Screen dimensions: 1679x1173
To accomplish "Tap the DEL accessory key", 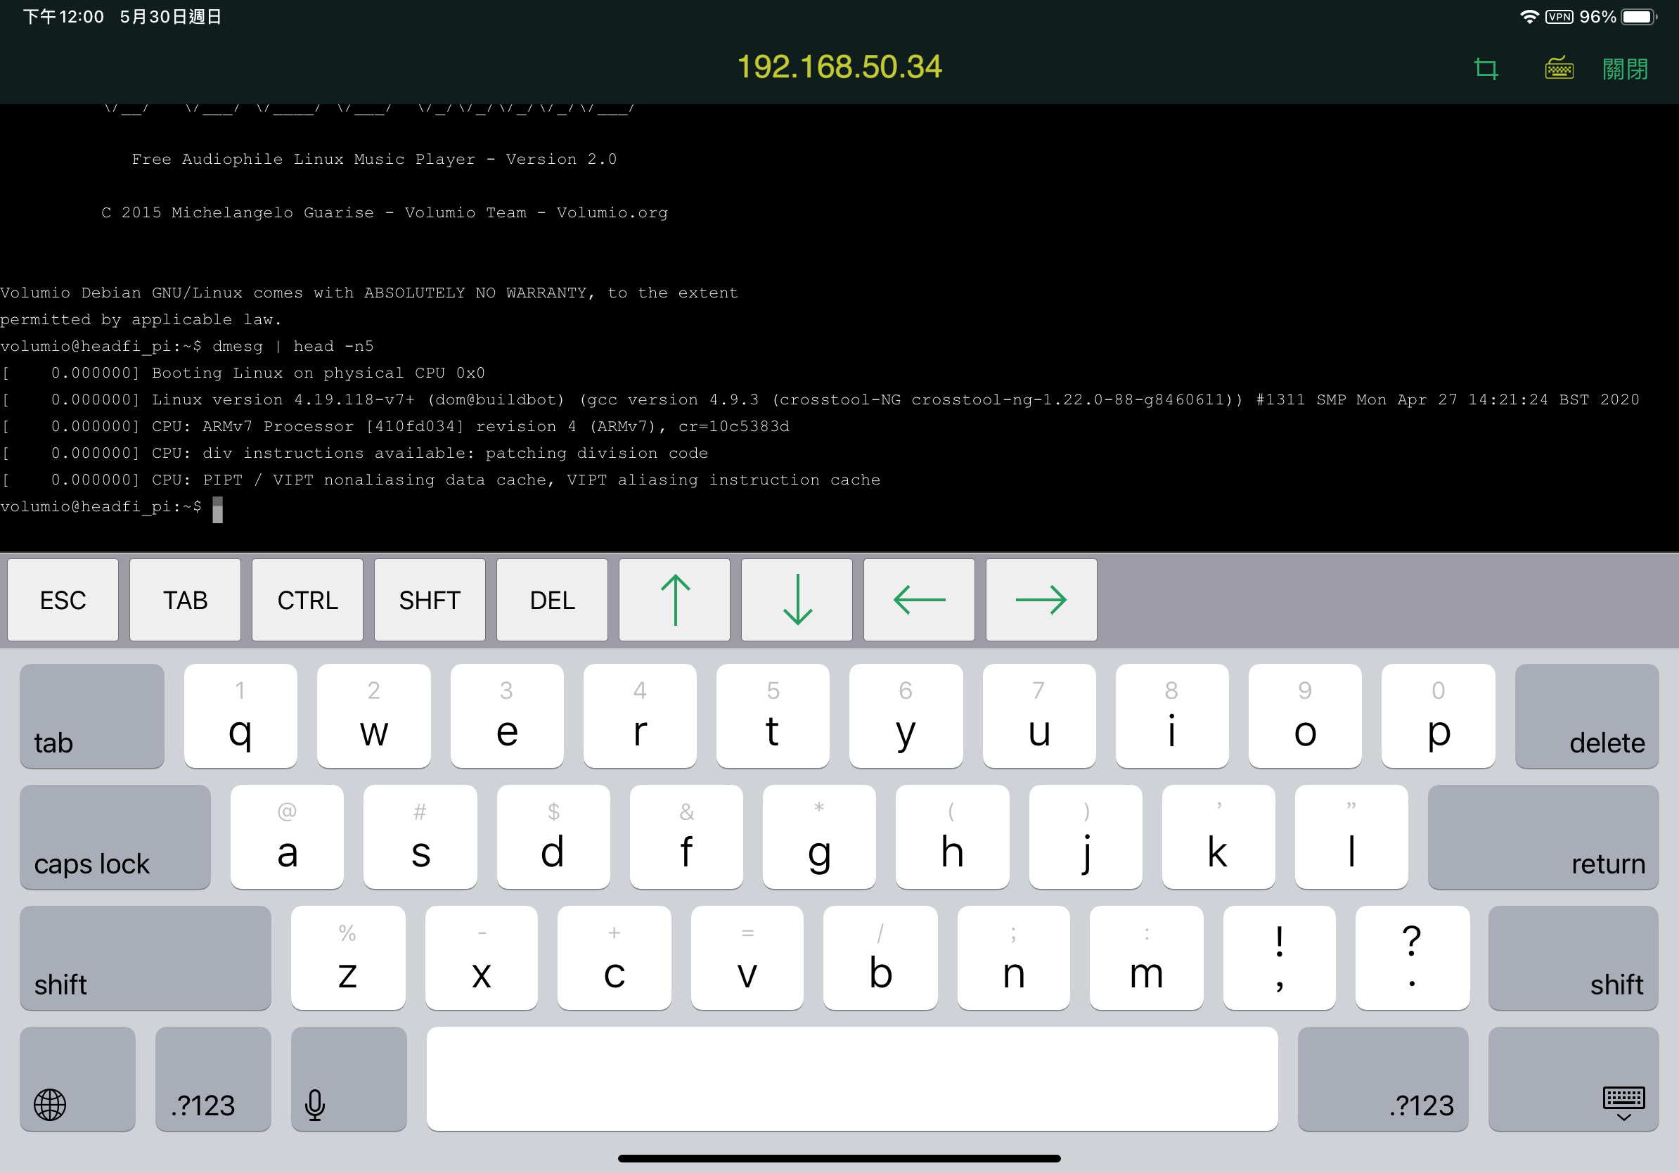I will tap(552, 600).
